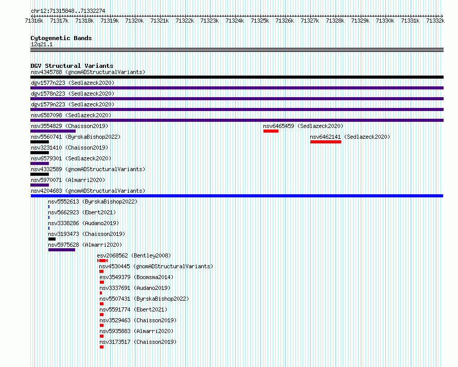Click the red nsv3173517 variant bar

[x=102, y=347]
